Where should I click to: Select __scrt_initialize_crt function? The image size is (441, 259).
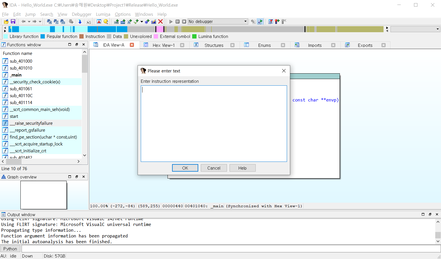coord(42,151)
